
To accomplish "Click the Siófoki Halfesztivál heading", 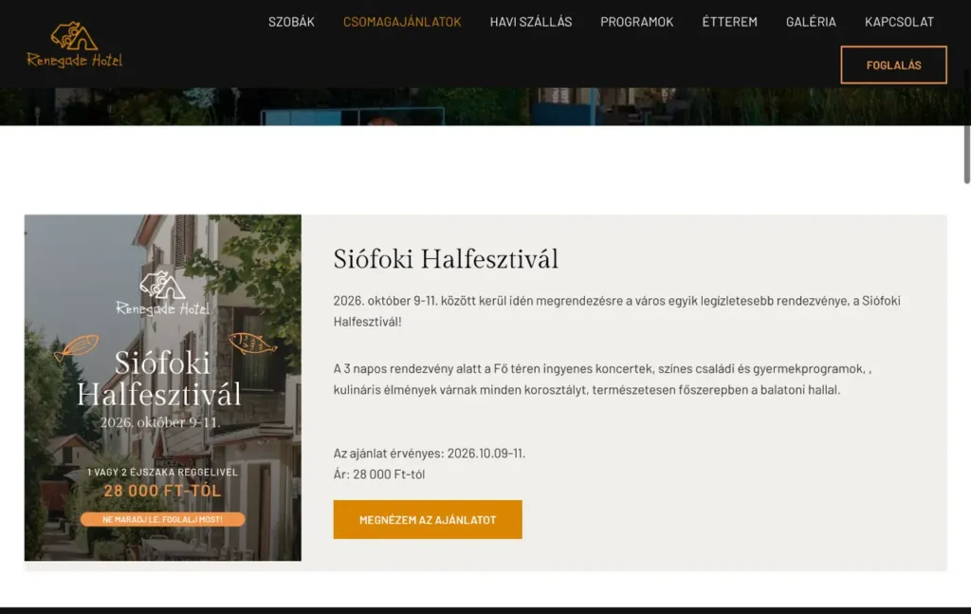I will 446,259.
